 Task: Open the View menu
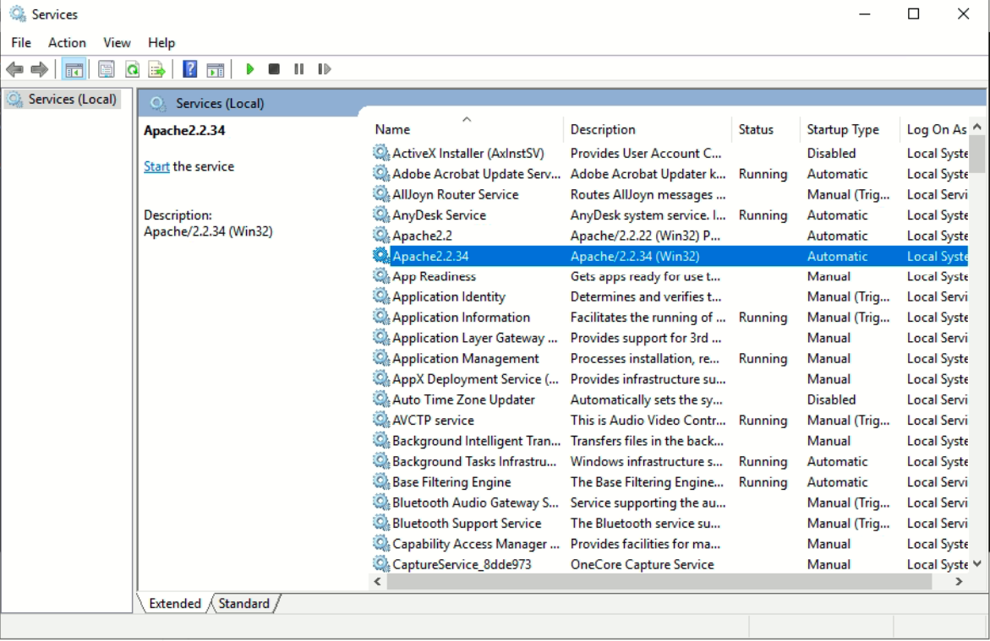117,42
